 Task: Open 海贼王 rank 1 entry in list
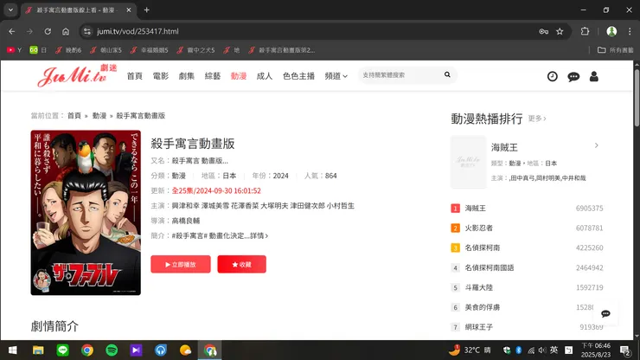[475, 209]
